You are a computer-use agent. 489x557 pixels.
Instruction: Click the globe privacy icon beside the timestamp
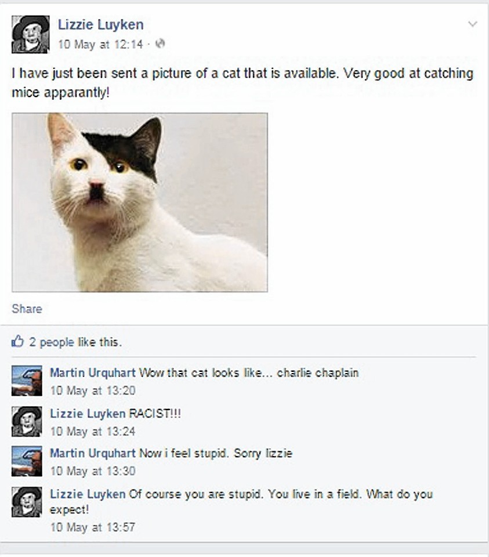pos(161,44)
